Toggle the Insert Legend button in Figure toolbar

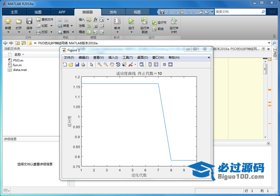[x=156, y=65]
